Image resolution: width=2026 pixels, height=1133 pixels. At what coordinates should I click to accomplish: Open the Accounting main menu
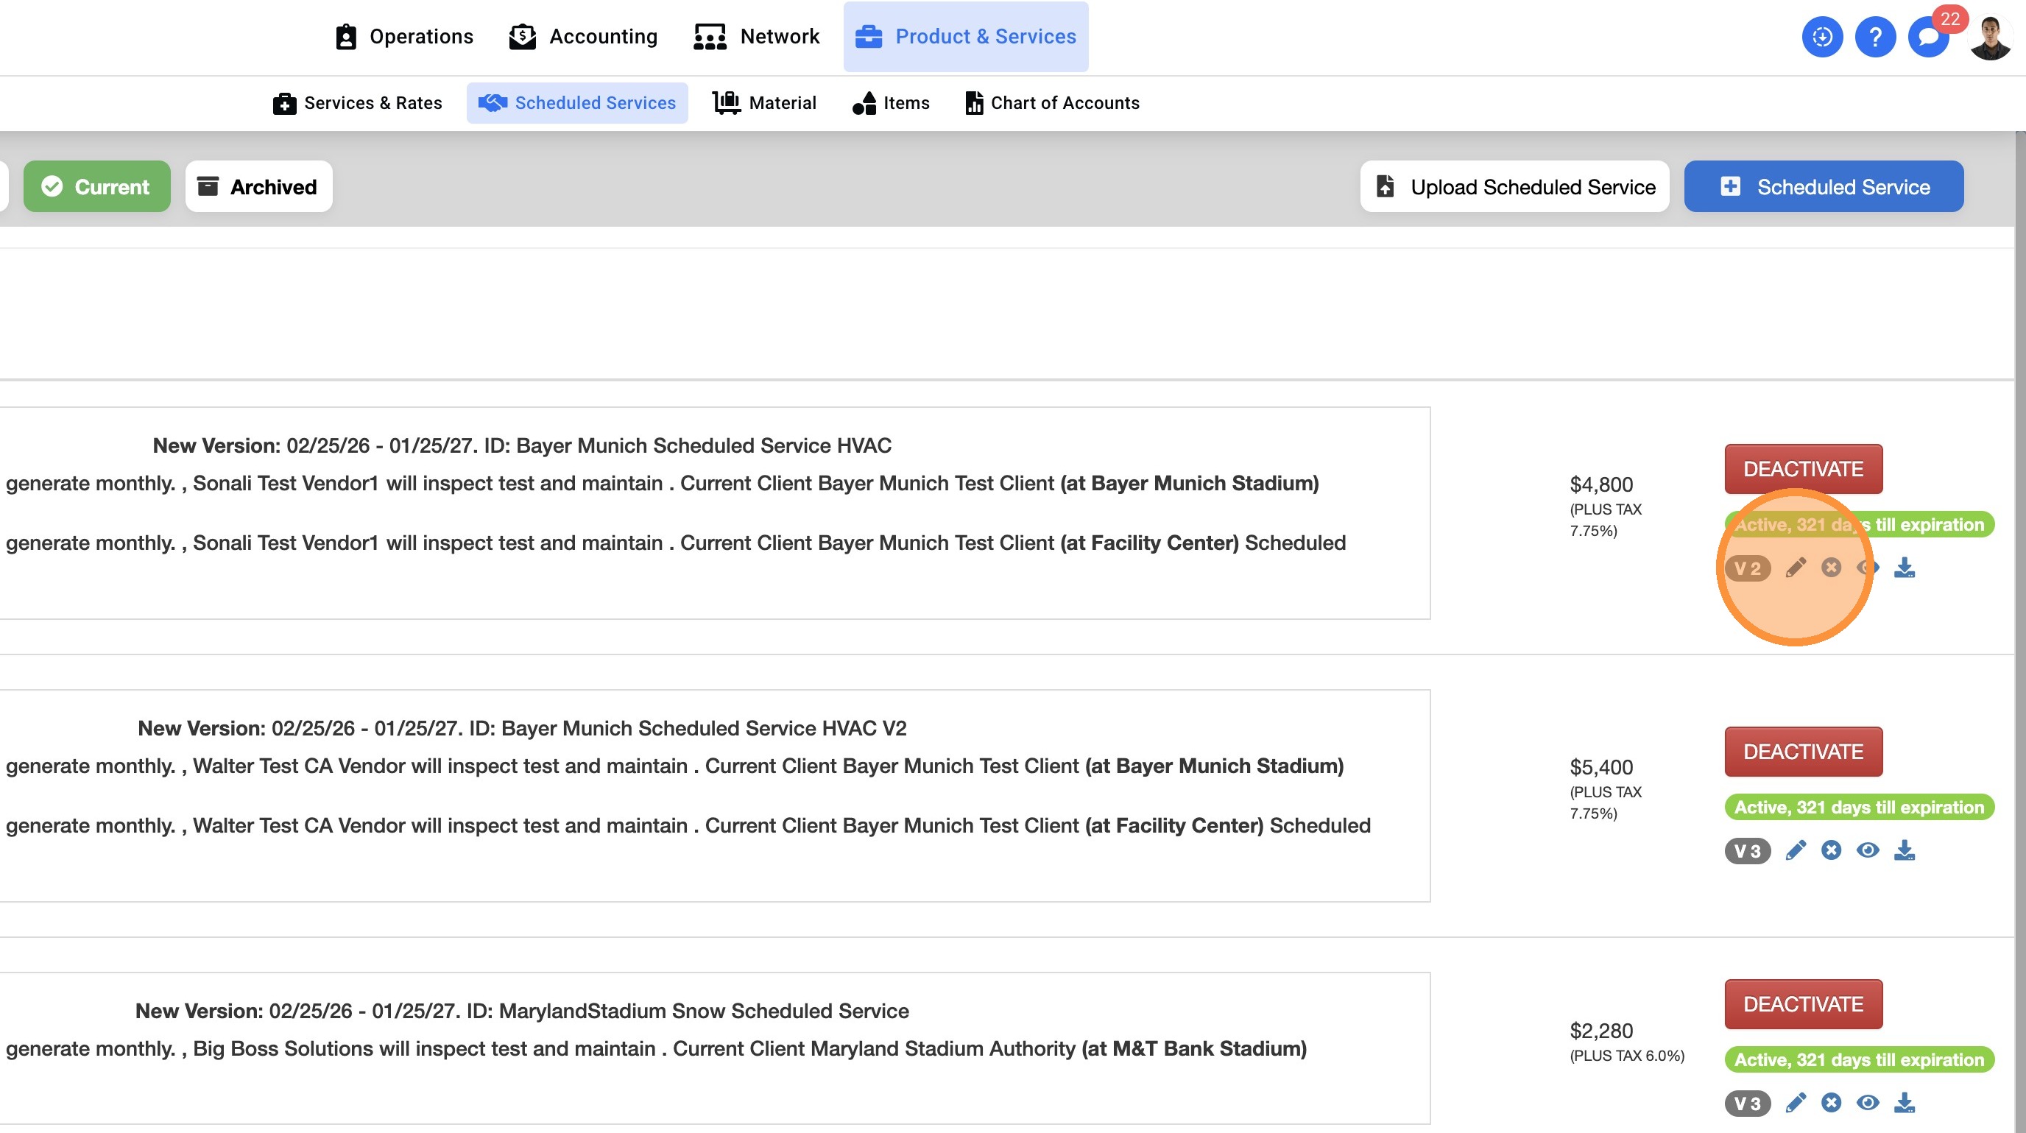[x=584, y=37]
